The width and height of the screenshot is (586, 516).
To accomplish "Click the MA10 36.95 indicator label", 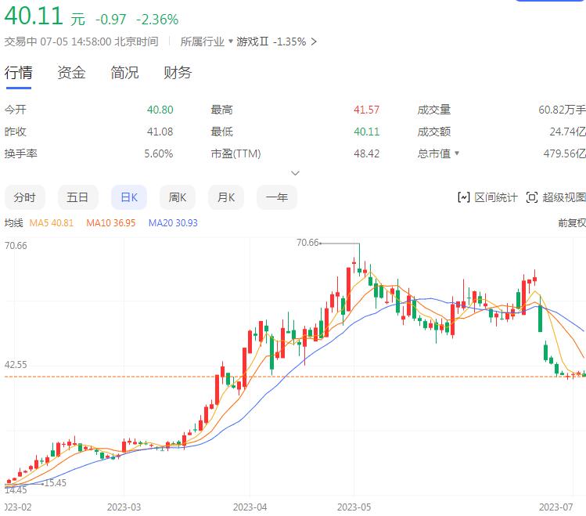I will (x=110, y=223).
